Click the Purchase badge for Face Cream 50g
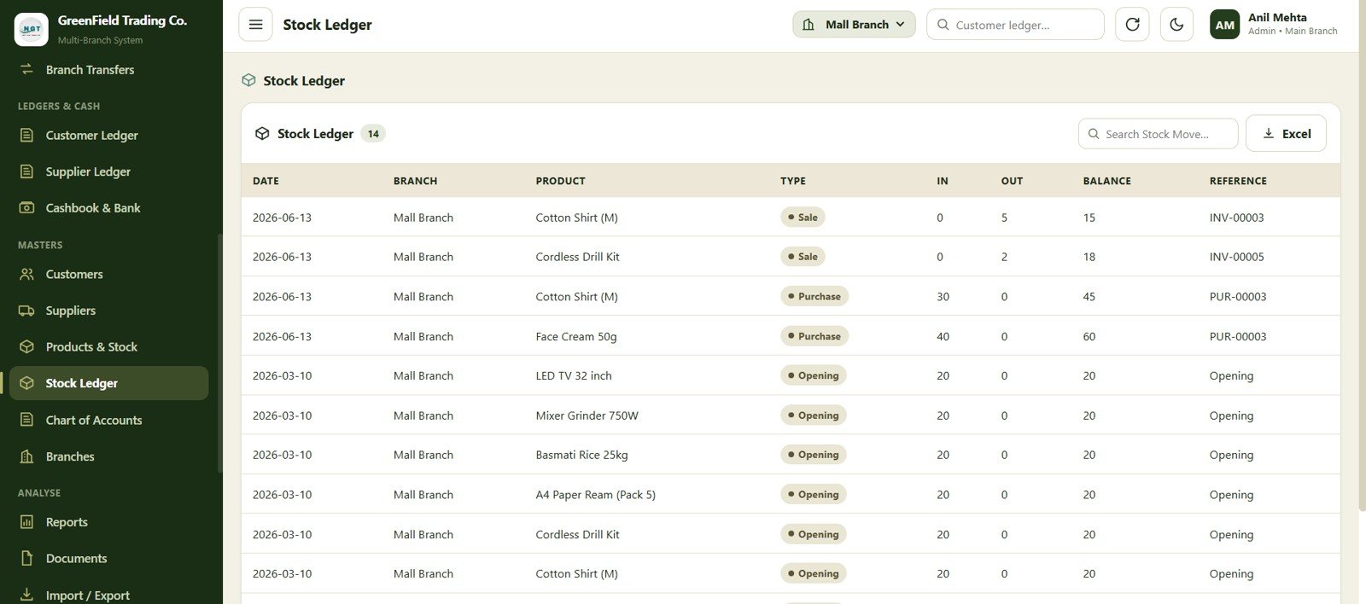Viewport: 1366px width, 604px height. 814,336
